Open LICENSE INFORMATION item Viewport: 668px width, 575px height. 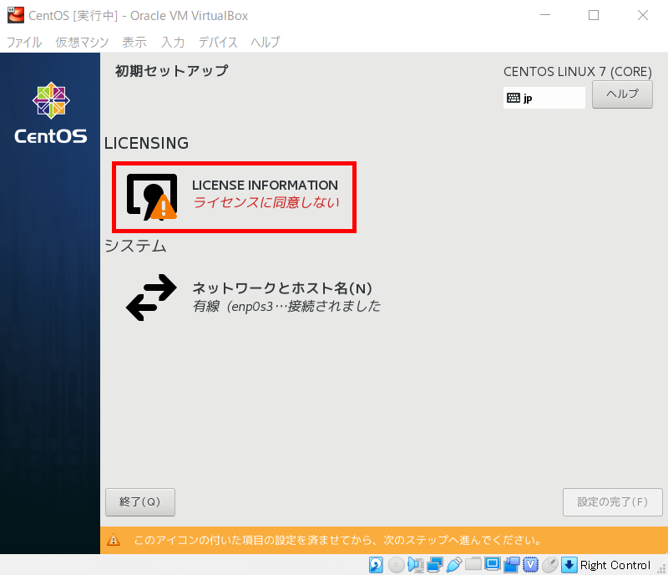coord(234,197)
